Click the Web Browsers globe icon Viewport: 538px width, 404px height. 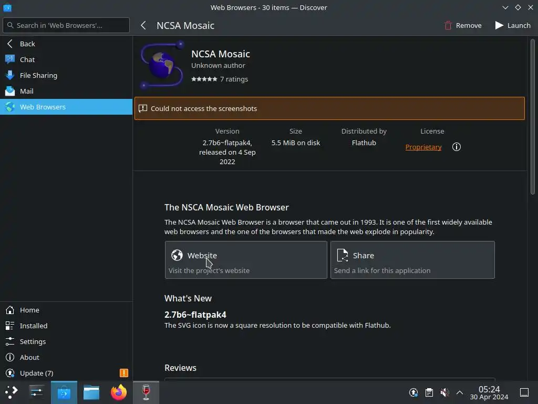coord(10,107)
